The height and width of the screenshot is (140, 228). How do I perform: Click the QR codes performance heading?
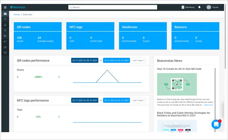click(x=33, y=61)
